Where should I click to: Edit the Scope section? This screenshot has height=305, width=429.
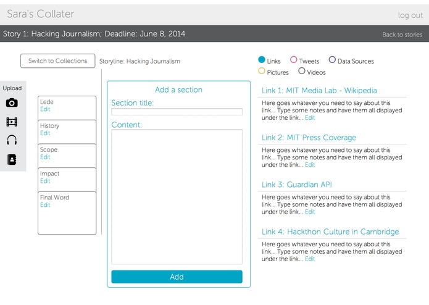pyautogui.click(x=45, y=157)
